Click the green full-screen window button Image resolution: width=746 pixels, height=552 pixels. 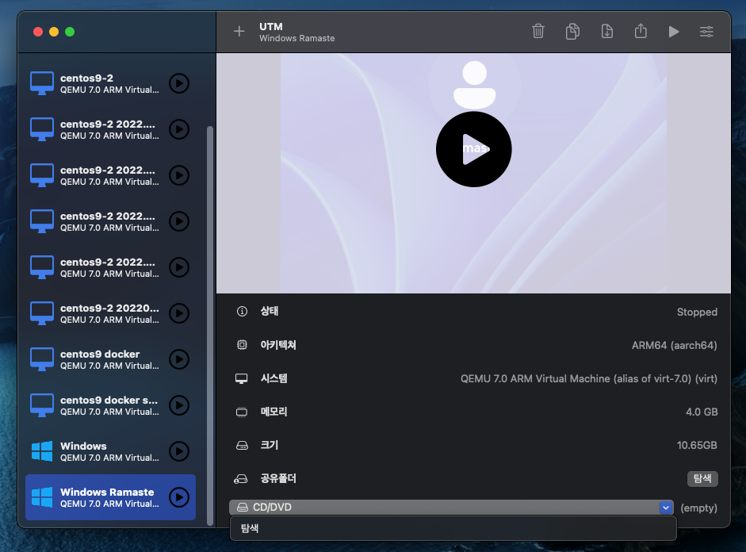click(x=70, y=32)
